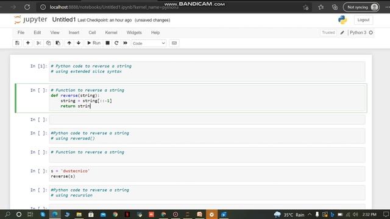Open the browser settings ellipsis menu

(388, 7)
